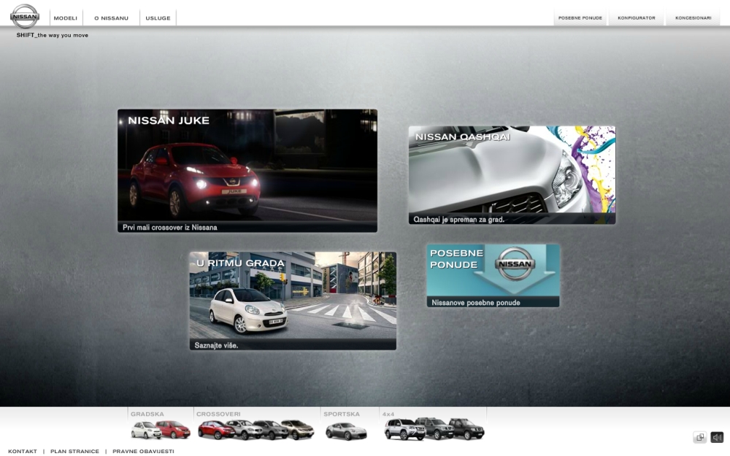
Task: Open the O NISSANU menu
Action: (111, 18)
